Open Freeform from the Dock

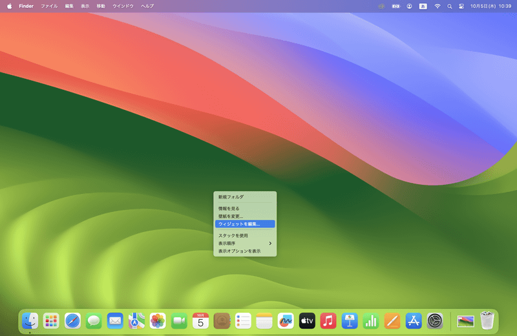[286, 321]
